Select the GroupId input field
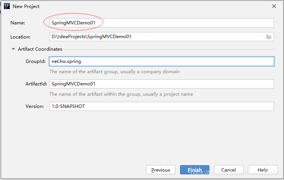 [x=162, y=61]
